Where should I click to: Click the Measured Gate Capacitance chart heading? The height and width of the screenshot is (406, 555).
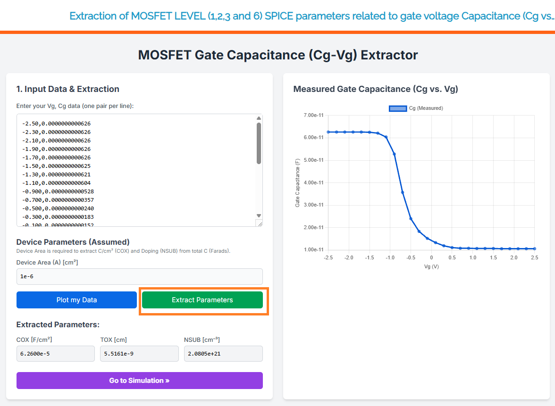(376, 89)
